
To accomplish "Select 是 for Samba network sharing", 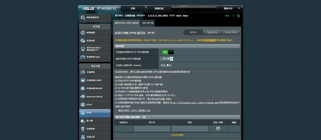I will click(x=162, y=65).
